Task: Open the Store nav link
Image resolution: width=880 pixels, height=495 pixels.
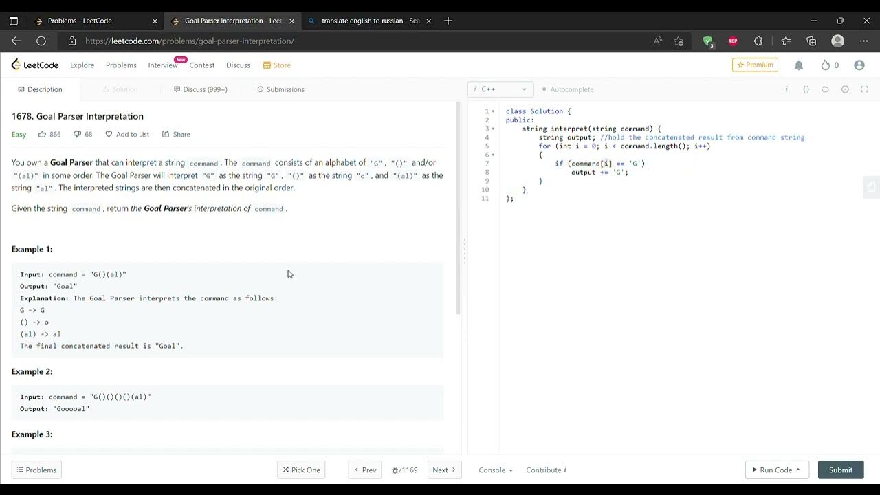Action: point(277,65)
